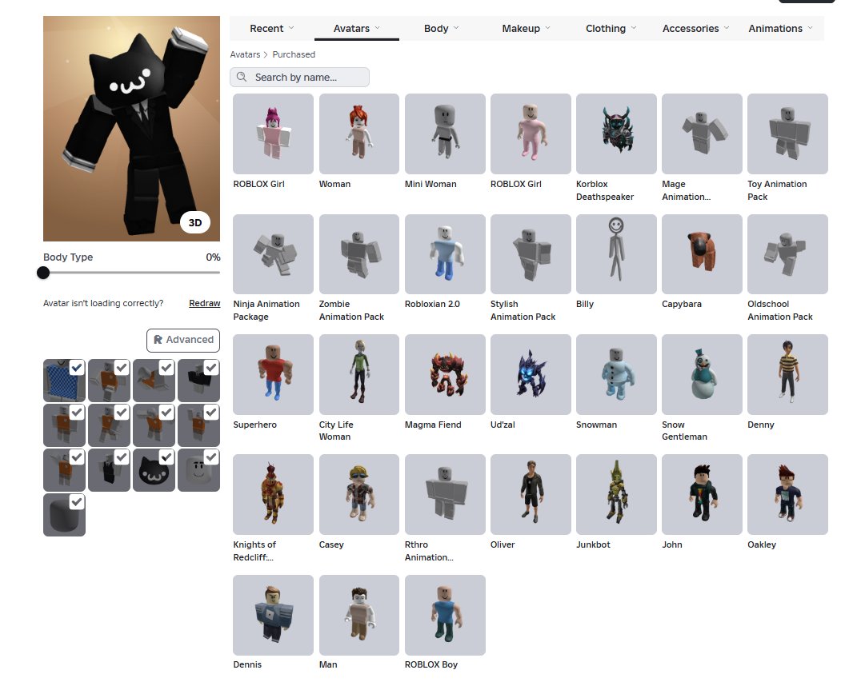The image size is (865, 682).
Task: Expand the Clothing tab dropdown arrow
Action: click(x=634, y=27)
